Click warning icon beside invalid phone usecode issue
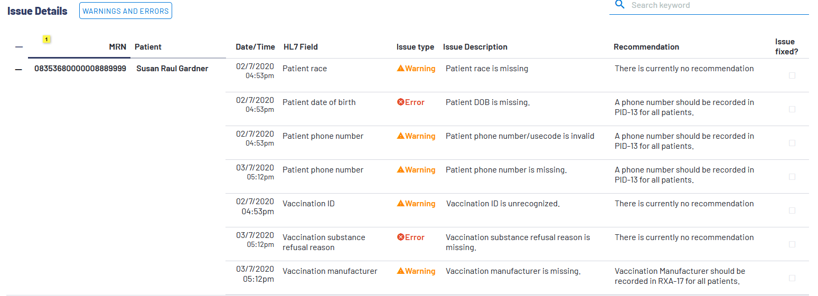 point(401,136)
